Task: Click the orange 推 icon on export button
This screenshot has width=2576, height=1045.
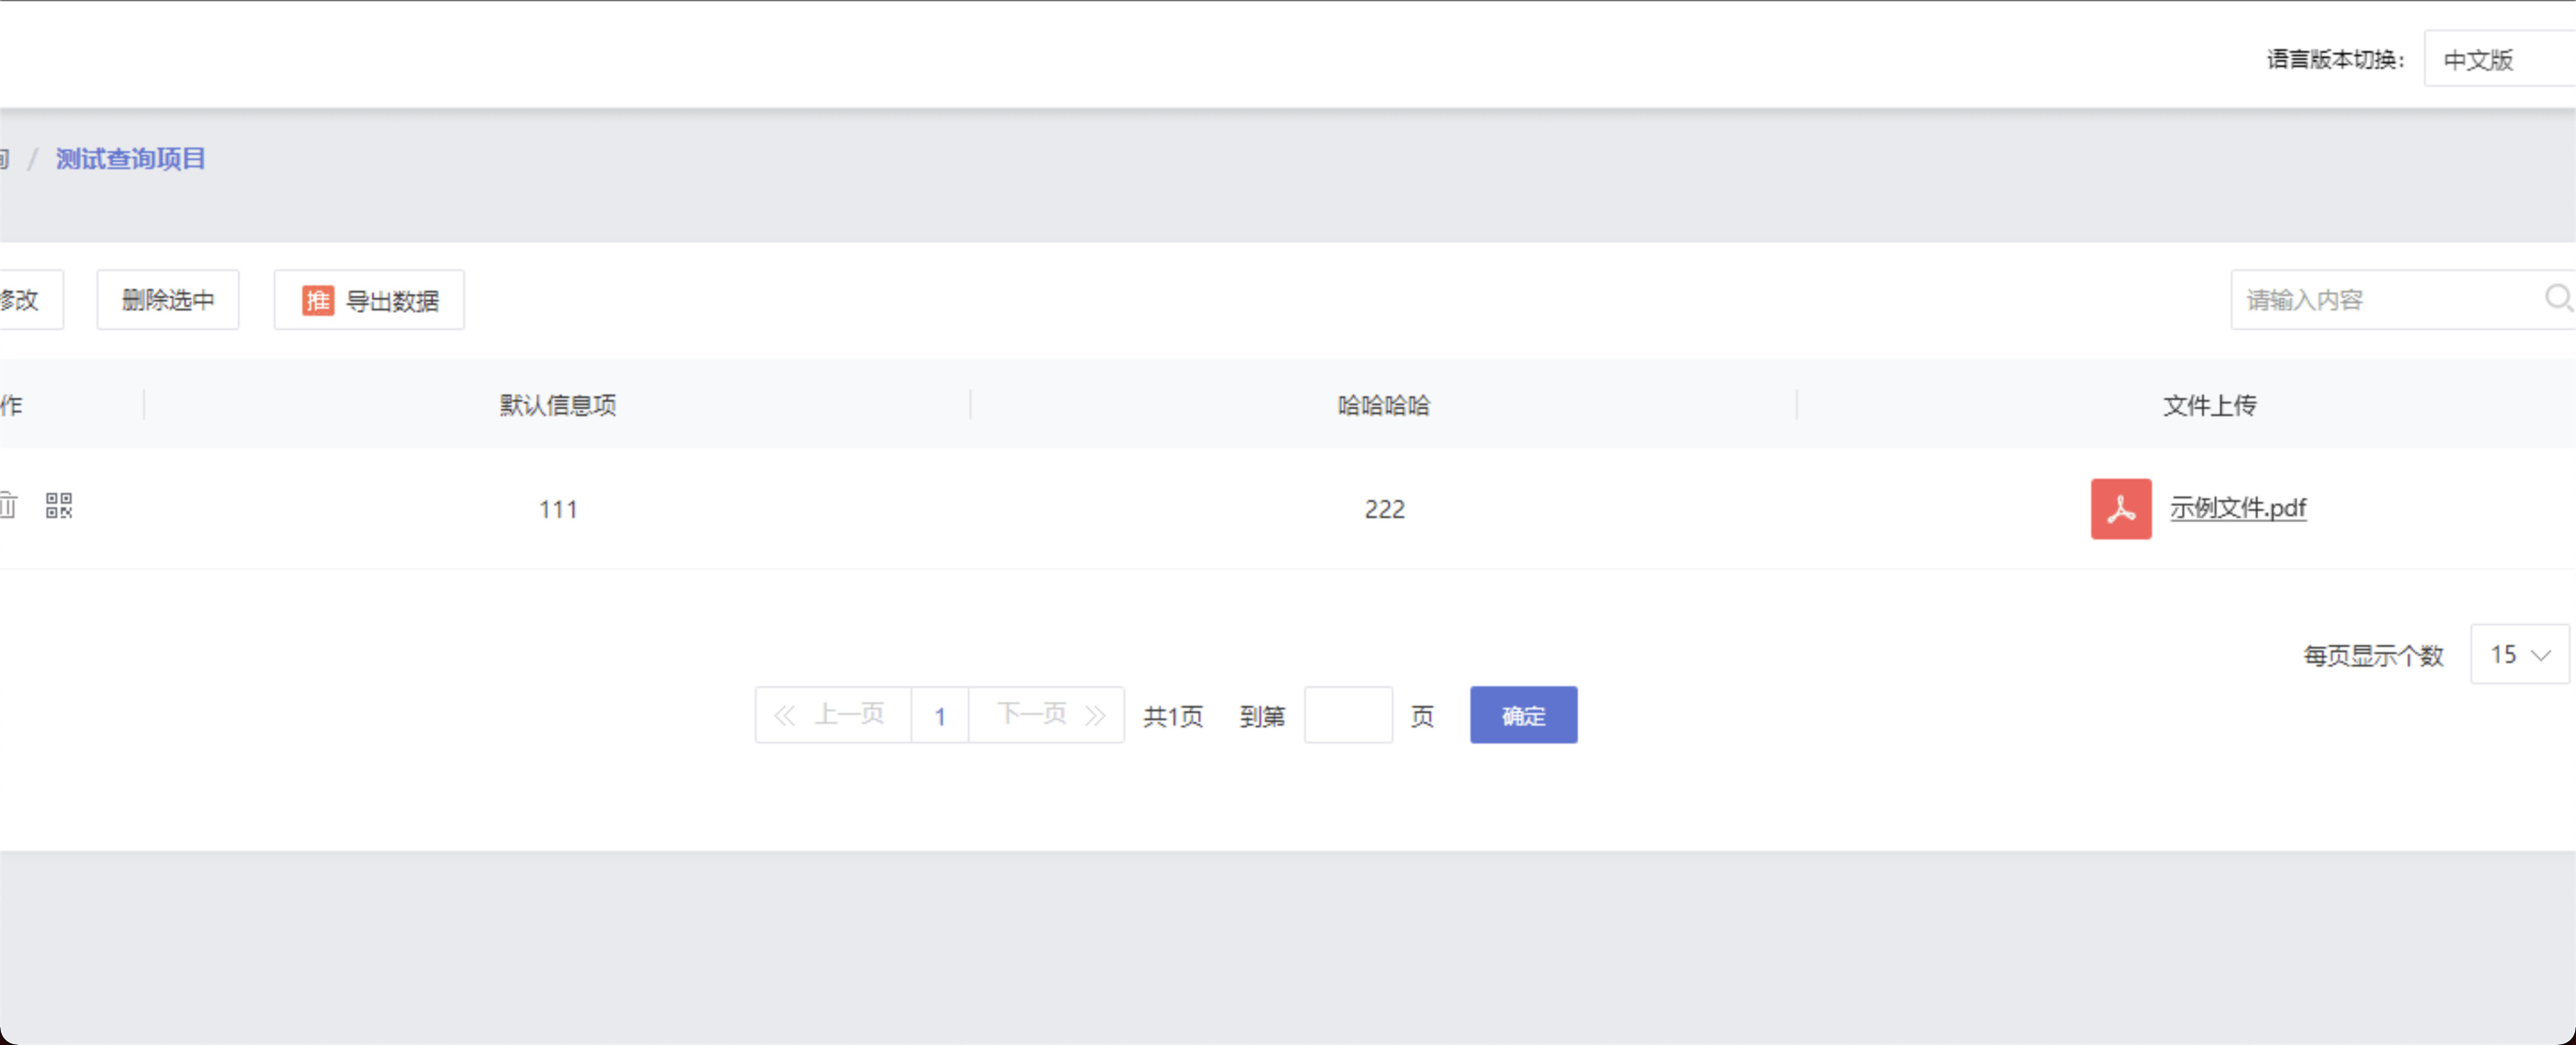Action: (x=318, y=300)
